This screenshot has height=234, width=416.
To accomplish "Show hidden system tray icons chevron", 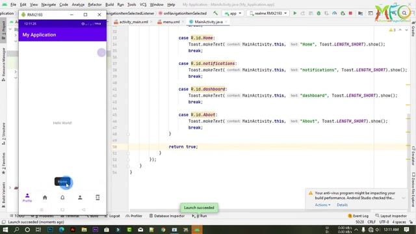I will [x=356, y=229].
